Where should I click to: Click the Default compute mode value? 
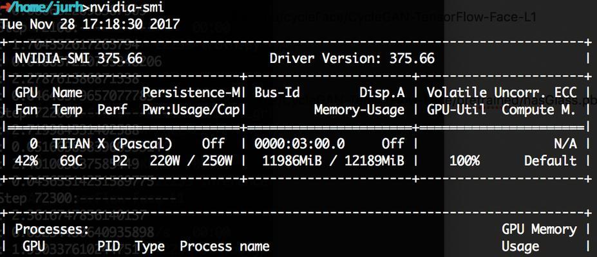click(x=551, y=161)
